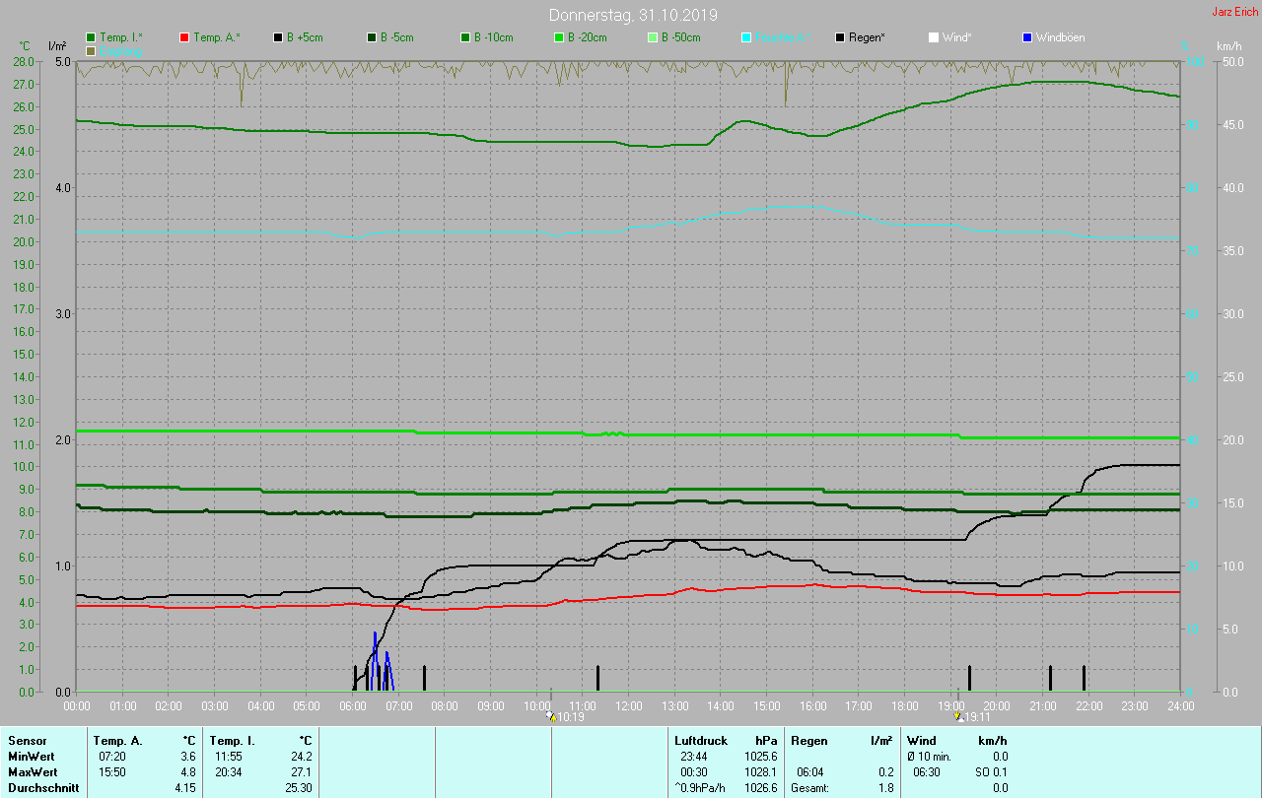Click the green Temp. I. legend square
1262x798 pixels.
[x=92, y=37]
